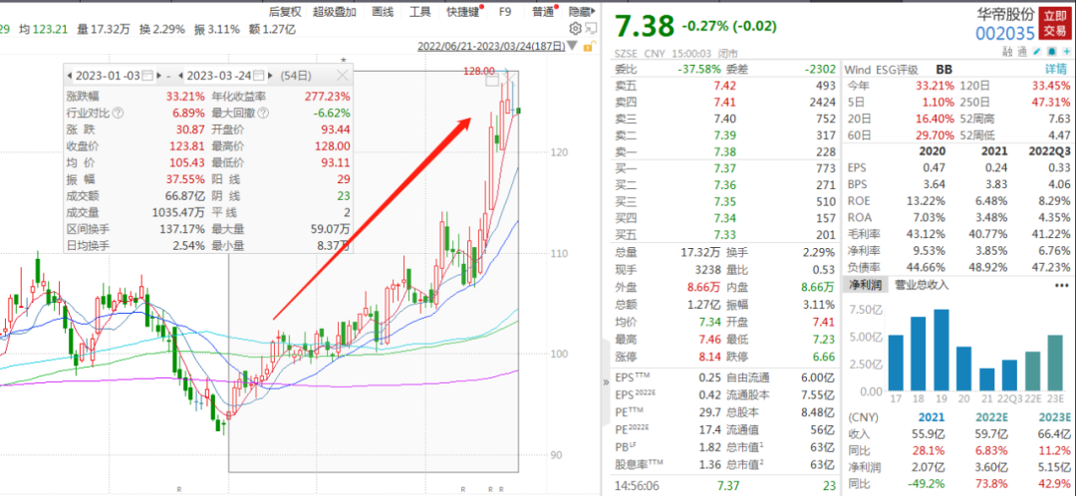
Task: Select the 净利润 tab
Action: [865, 285]
